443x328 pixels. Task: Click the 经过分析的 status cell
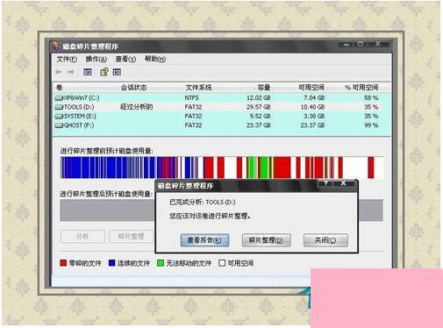point(137,107)
